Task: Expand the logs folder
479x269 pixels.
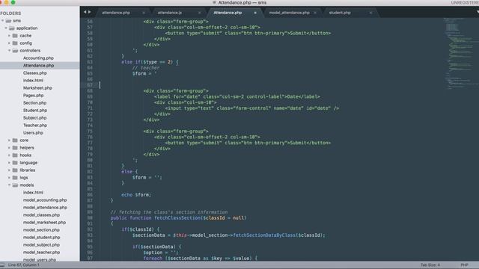Action: pyautogui.click(x=9, y=178)
